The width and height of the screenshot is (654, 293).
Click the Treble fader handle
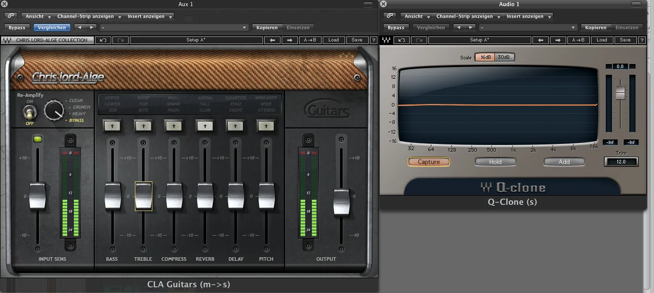tap(143, 196)
